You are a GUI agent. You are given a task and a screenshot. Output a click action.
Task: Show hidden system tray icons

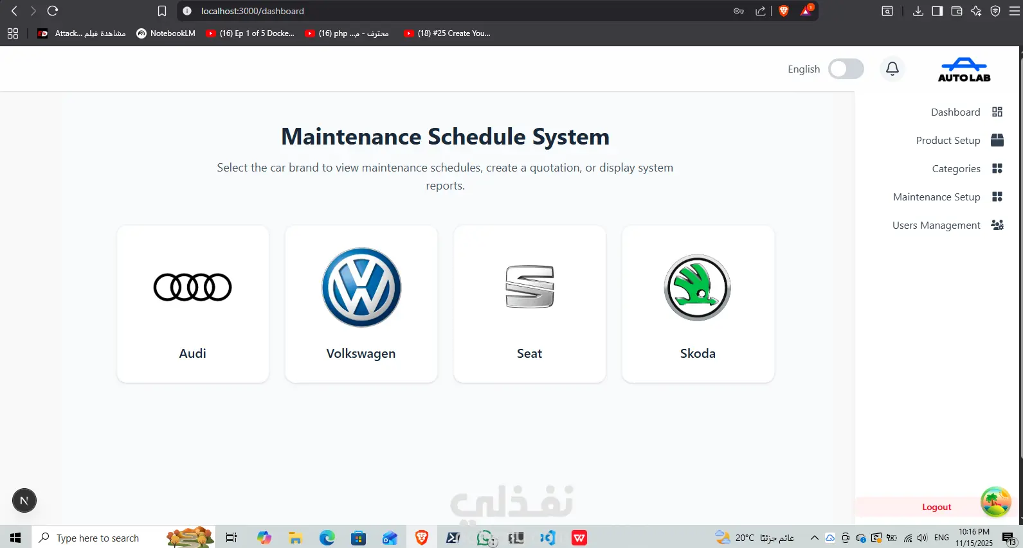click(814, 538)
